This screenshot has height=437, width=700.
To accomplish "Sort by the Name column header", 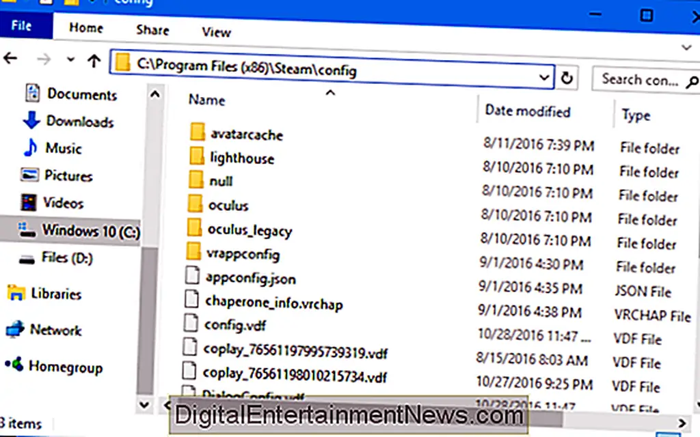I will 207,100.
